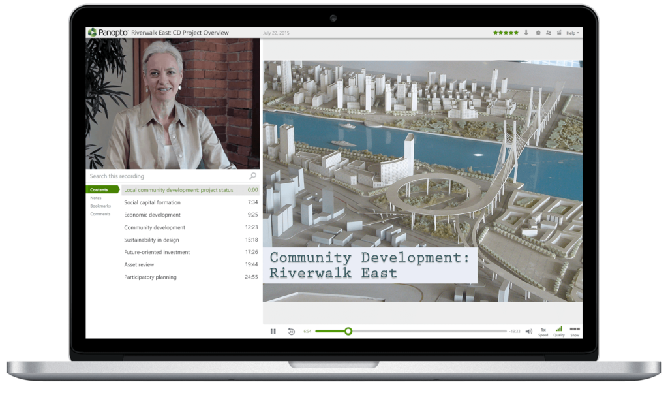
Task: Open the stats chart icon
Action: click(558, 33)
